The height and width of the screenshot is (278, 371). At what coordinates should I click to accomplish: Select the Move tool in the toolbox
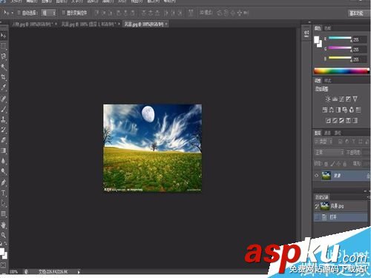tap(3, 36)
